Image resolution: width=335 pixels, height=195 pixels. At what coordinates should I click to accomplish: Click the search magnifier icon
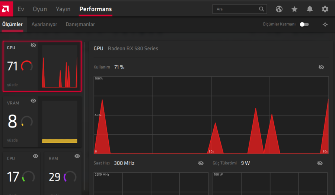pos(262,9)
